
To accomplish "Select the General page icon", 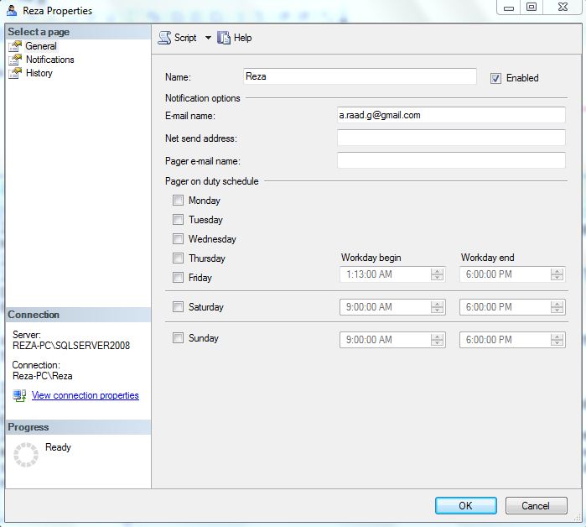I will [x=15, y=46].
